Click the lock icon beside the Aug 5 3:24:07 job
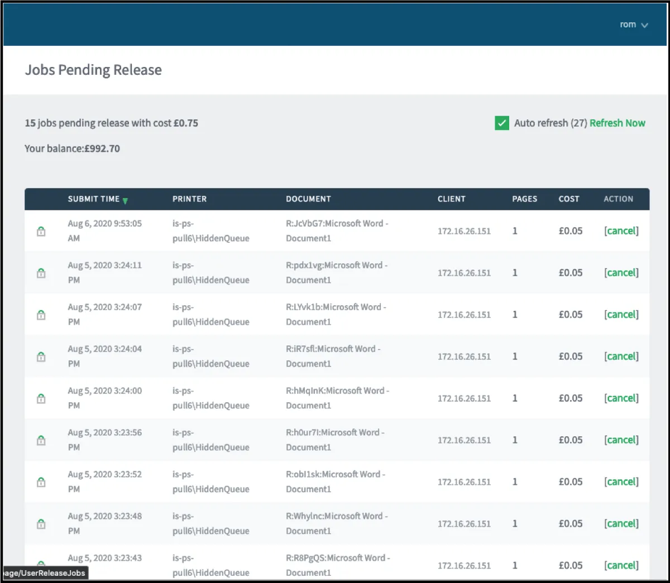 41,315
